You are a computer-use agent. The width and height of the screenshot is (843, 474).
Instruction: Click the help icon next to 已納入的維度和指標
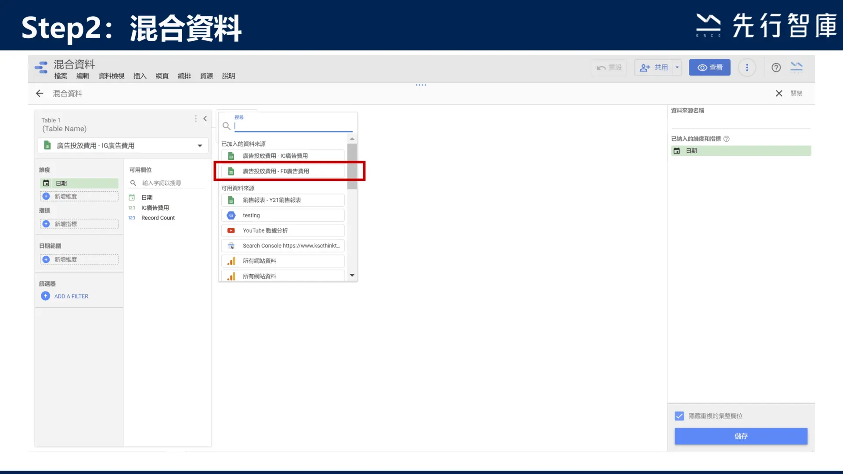[x=726, y=139]
